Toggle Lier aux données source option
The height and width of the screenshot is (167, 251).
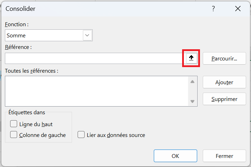[x=81, y=135]
